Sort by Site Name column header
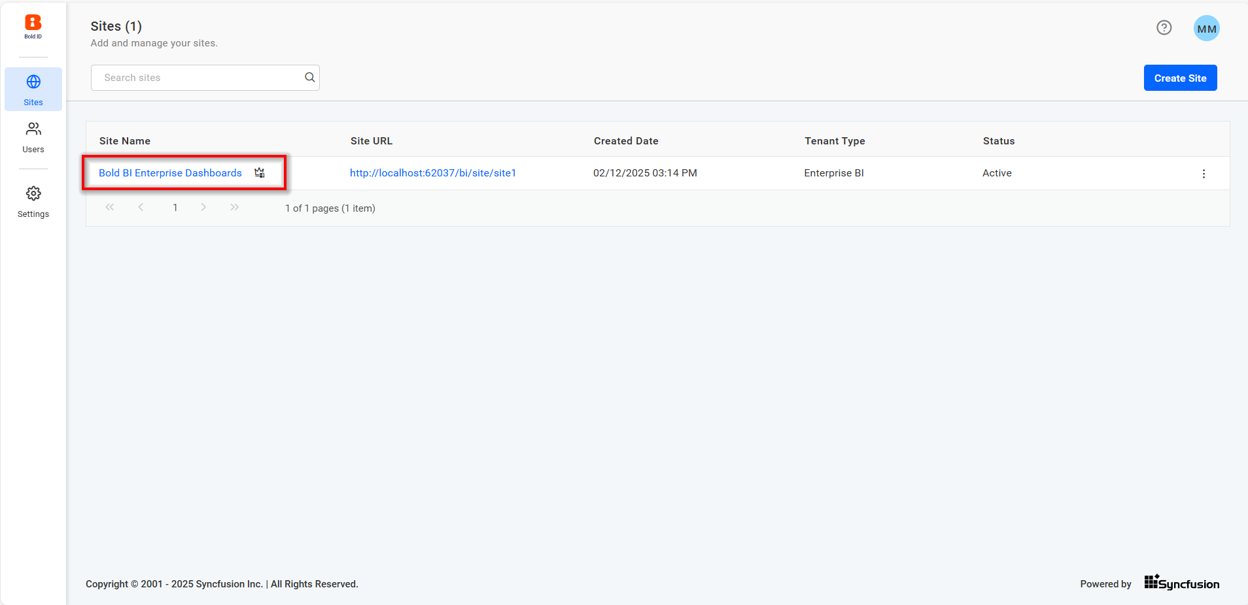1248x605 pixels. [125, 141]
